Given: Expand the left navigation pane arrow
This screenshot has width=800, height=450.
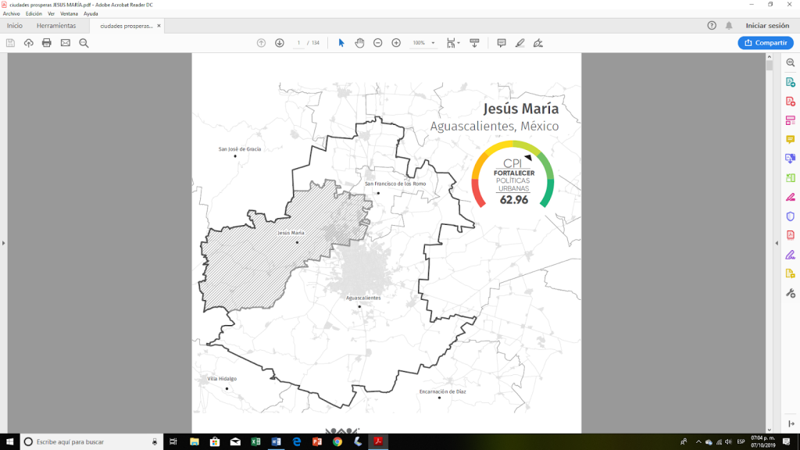Looking at the screenshot, I should [x=4, y=243].
